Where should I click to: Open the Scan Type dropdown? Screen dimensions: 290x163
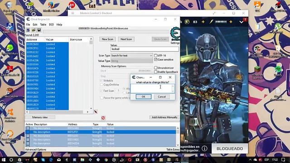[132, 55]
